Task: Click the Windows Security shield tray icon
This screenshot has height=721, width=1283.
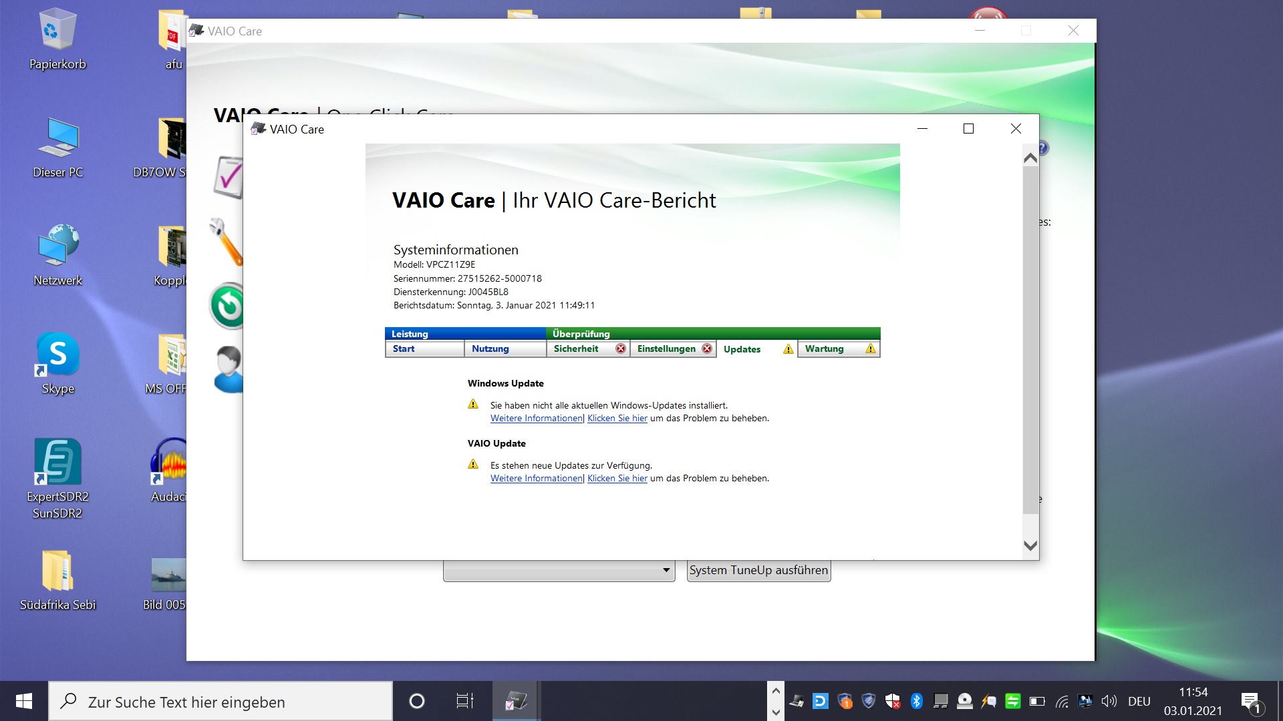Action: click(x=892, y=701)
